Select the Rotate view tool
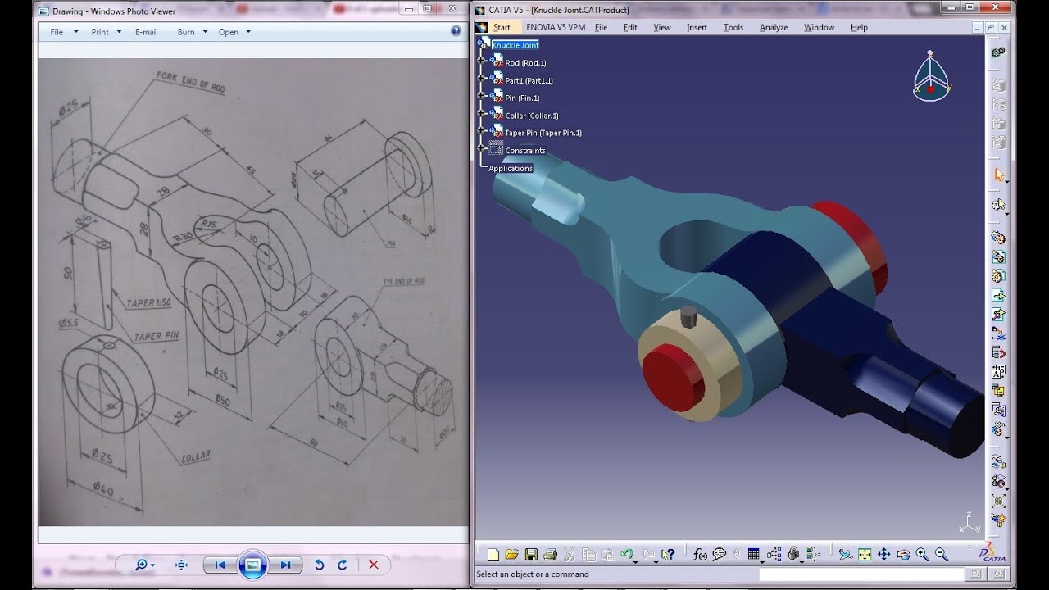 pyautogui.click(x=903, y=555)
